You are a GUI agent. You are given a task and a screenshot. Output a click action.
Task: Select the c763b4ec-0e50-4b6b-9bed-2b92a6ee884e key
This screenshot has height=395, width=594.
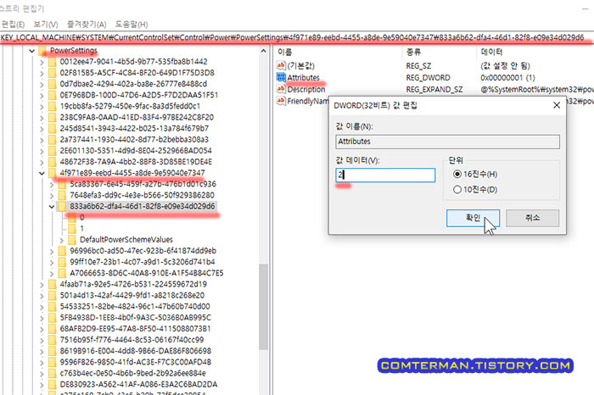pos(133,373)
